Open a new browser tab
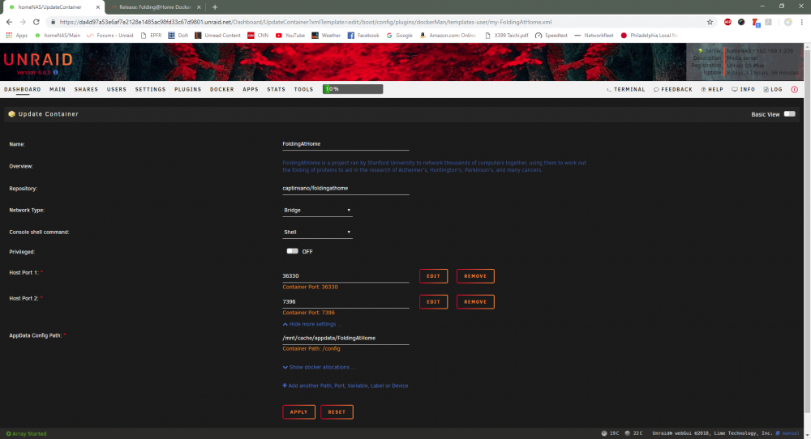The image size is (811, 439). point(215,6)
